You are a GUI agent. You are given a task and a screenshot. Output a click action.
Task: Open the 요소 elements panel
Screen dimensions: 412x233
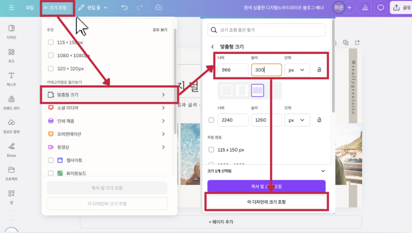(x=11, y=55)
